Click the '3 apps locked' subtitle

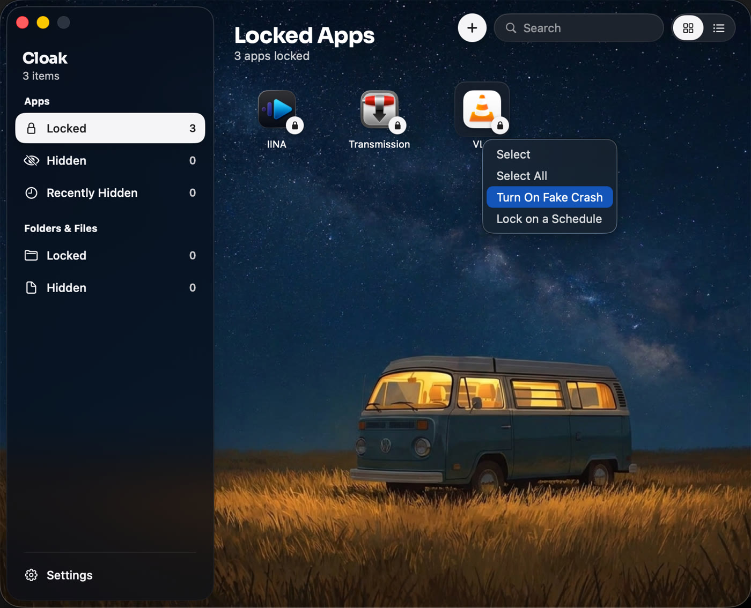272,56
